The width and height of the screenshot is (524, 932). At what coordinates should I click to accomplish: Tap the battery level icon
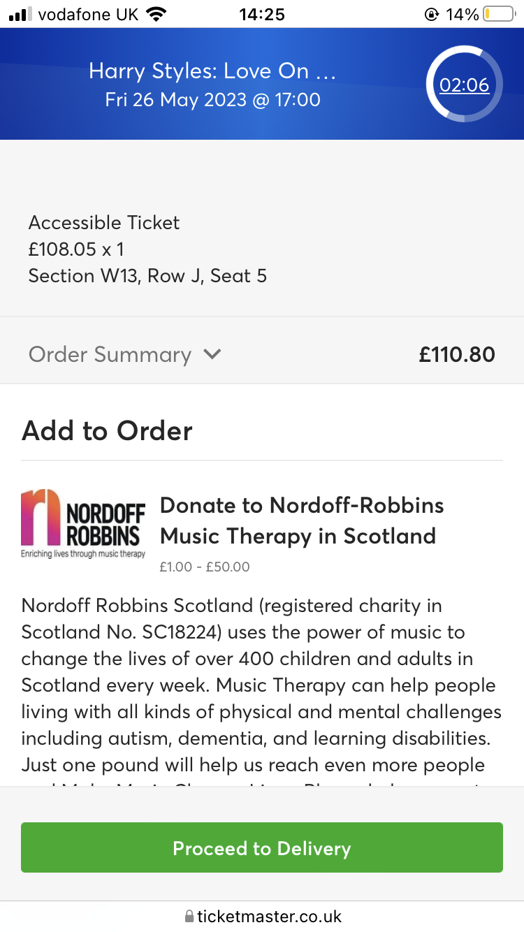(x=499, y=14)
